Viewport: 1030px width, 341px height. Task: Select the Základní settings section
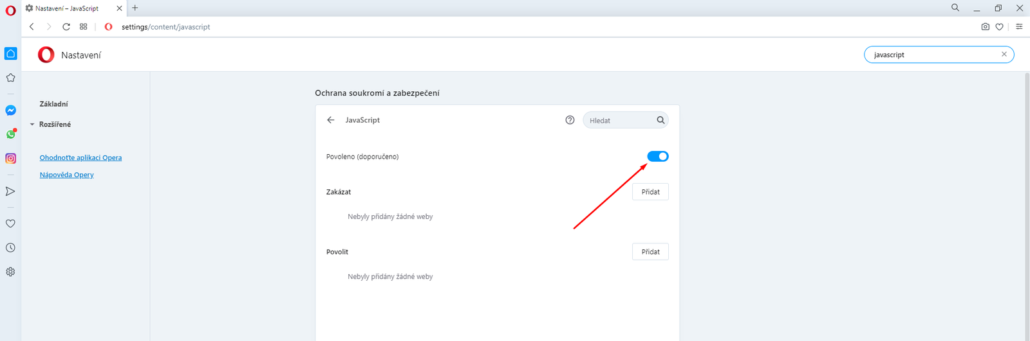53,104
